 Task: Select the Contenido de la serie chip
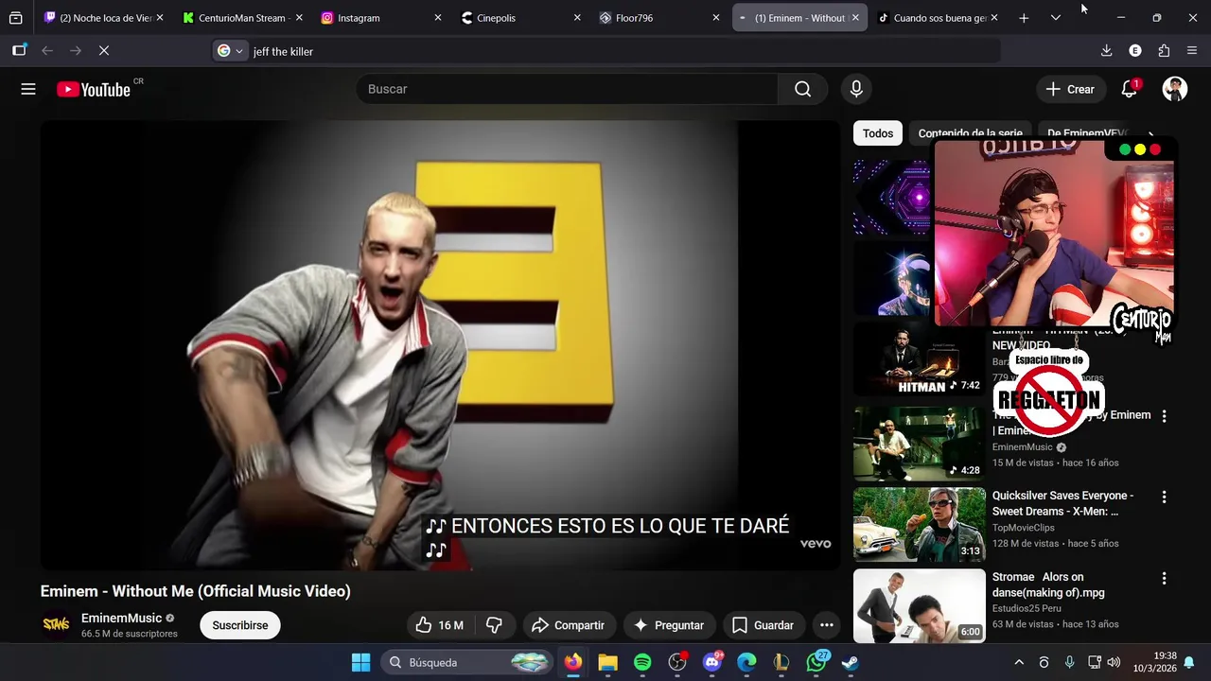coord(970,133)
